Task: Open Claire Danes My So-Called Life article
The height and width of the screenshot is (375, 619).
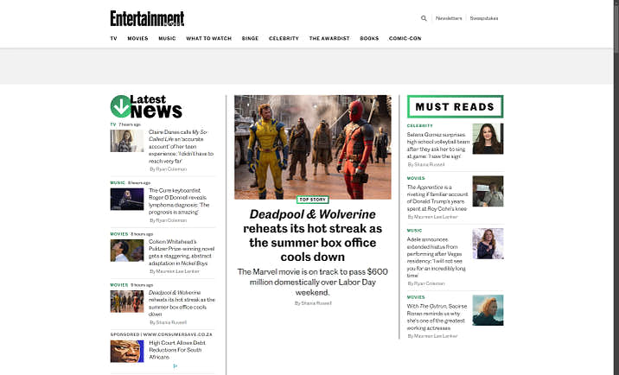Action: click(182, 146)
